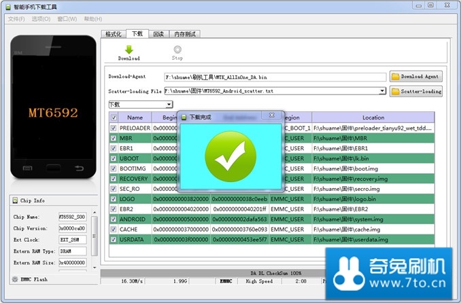Uncheck the PRELOADER row checkbox
Image resolution: width=461 pixels, height=303 pixels.
coord(114,128)
